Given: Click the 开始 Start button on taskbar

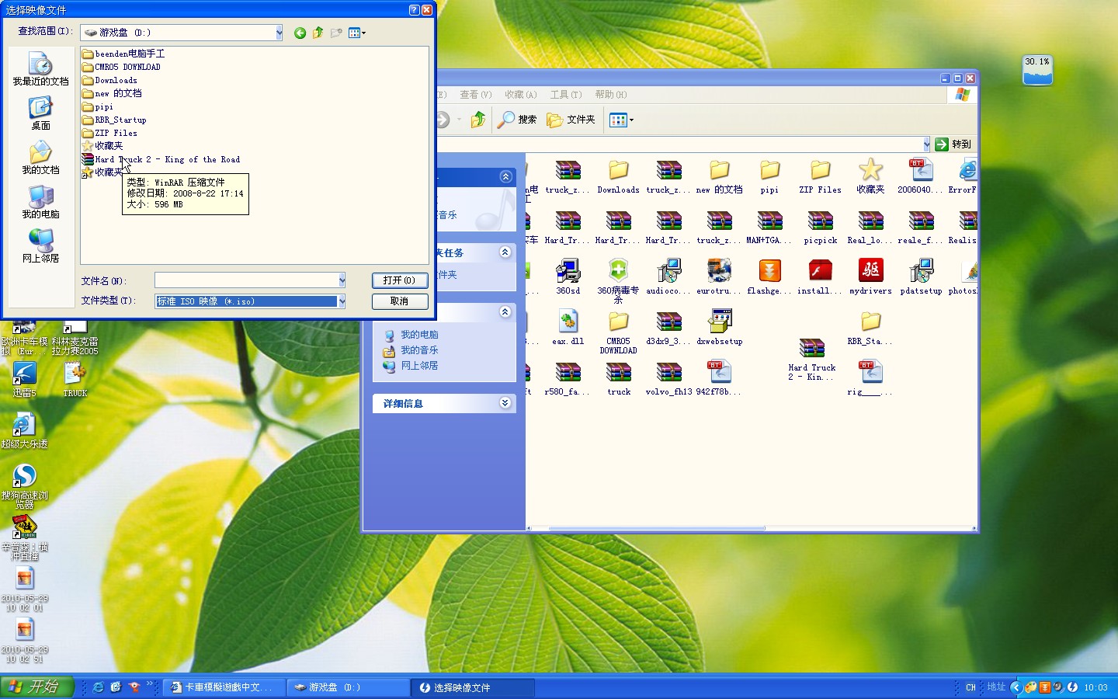Looking at the screenshot, I should click(x=36, y=687).
